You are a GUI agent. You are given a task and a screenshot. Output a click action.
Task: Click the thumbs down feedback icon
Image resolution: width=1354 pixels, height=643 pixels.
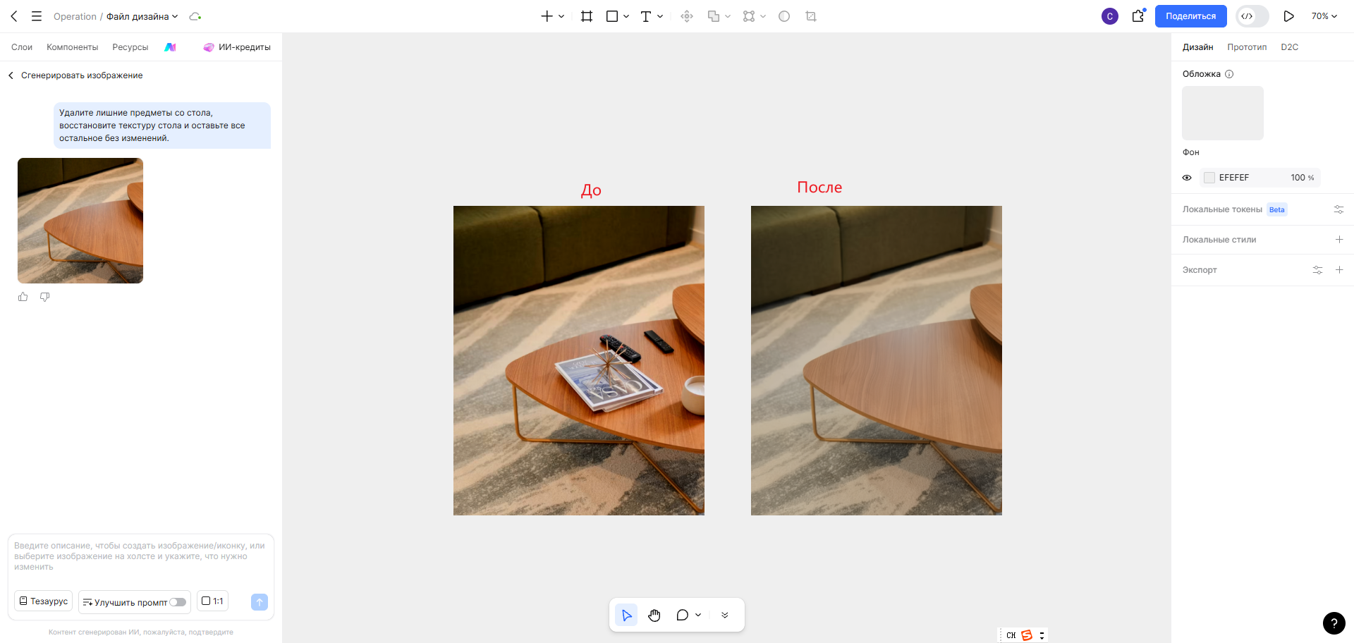[x=44, y=297]
